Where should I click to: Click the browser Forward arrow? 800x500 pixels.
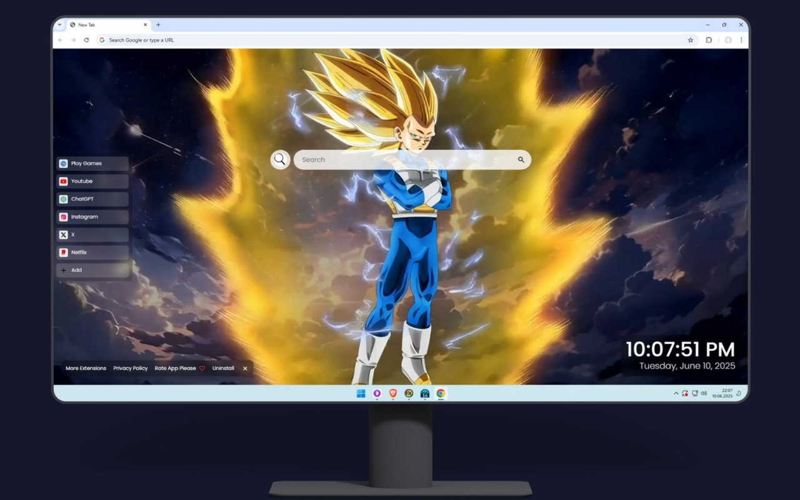pos(73,40)
